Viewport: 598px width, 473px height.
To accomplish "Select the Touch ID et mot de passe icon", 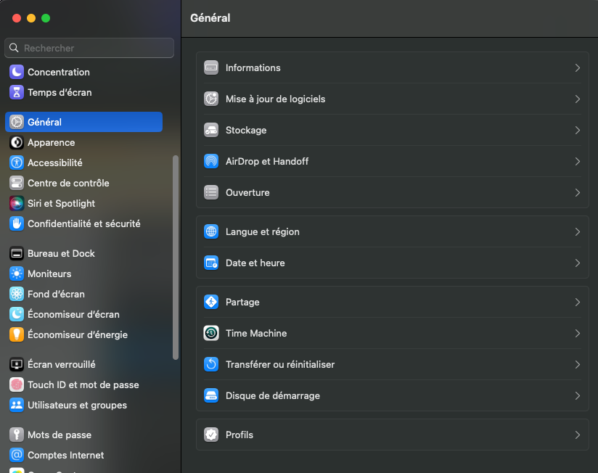I will click(17, 384).
